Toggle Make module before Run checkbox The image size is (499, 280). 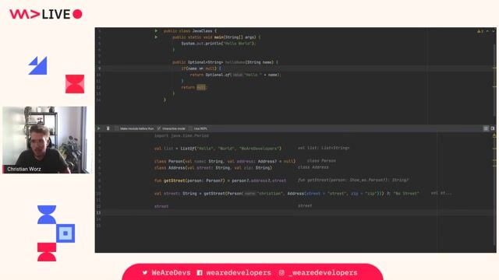(x=116, y=128)
